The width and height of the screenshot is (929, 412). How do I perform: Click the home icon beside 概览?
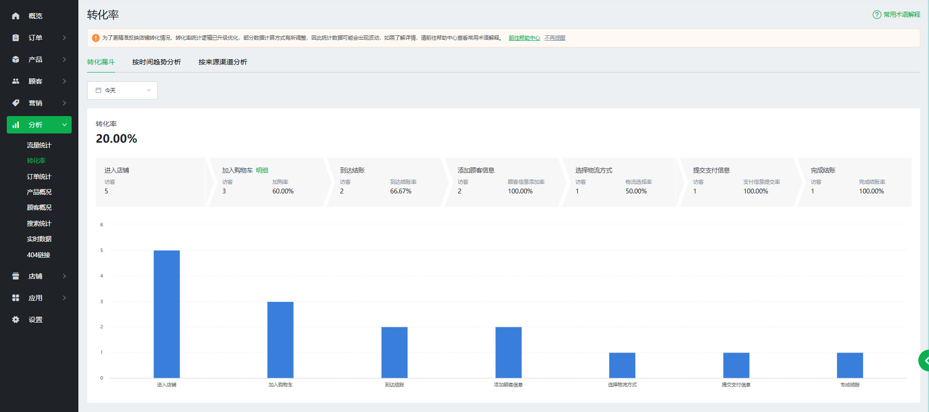pyautogui.click(x=15, y=16)
